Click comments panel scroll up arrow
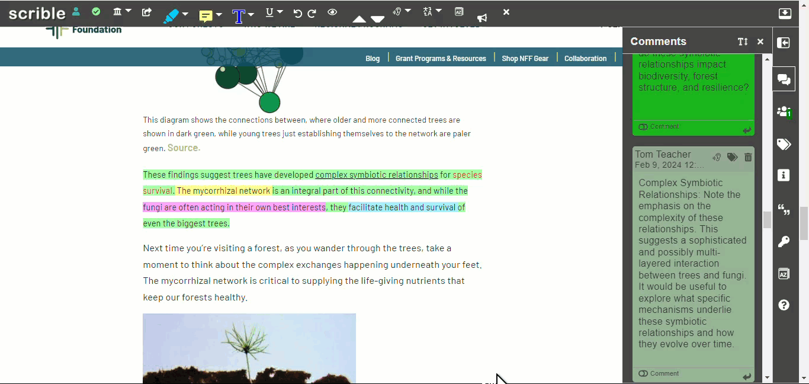This screenshot has height=384, width=809. 768,59
